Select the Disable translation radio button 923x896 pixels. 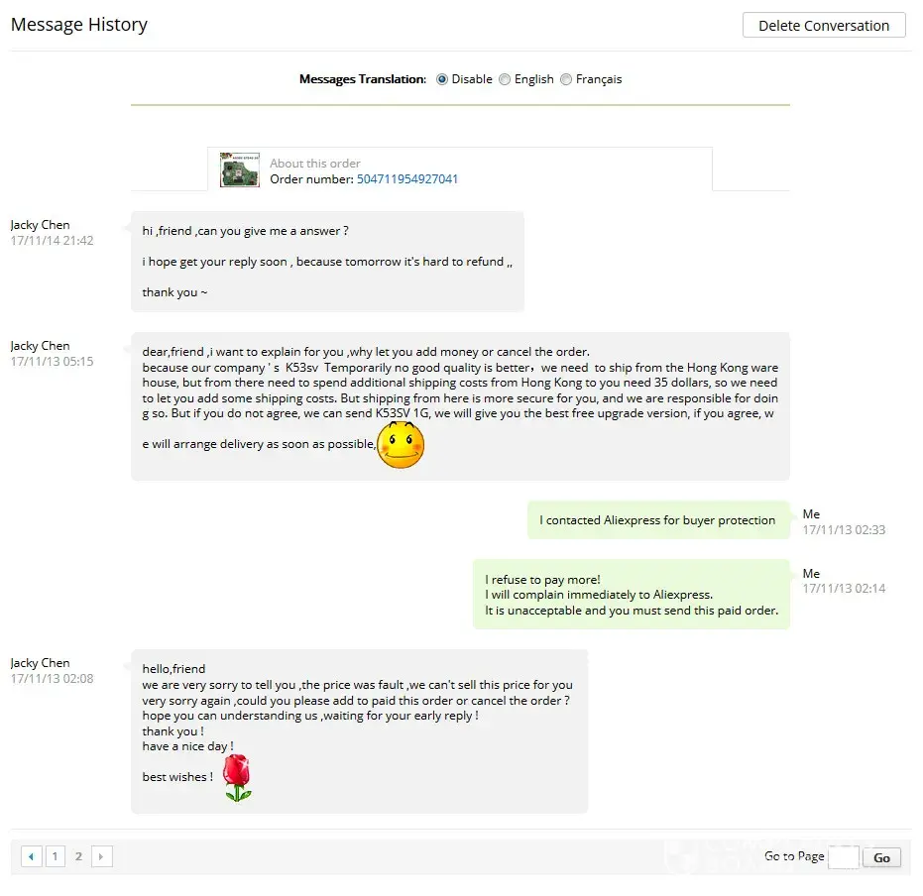tap(442, 79)
